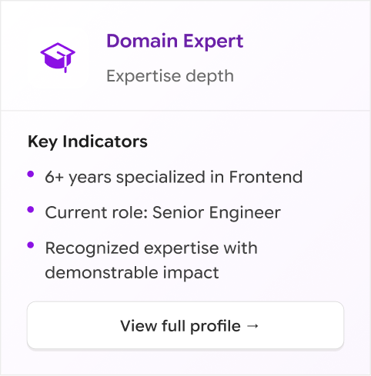Click the purple bullet beside Recognized expertise
The height and width of the screenshot is (376, 371).
[31, 245]
